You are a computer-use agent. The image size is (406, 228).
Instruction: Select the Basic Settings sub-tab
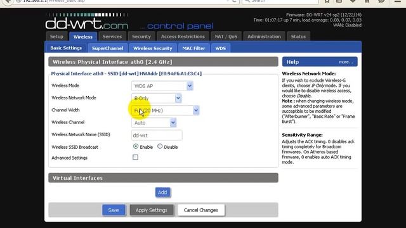tap(66, 48)
